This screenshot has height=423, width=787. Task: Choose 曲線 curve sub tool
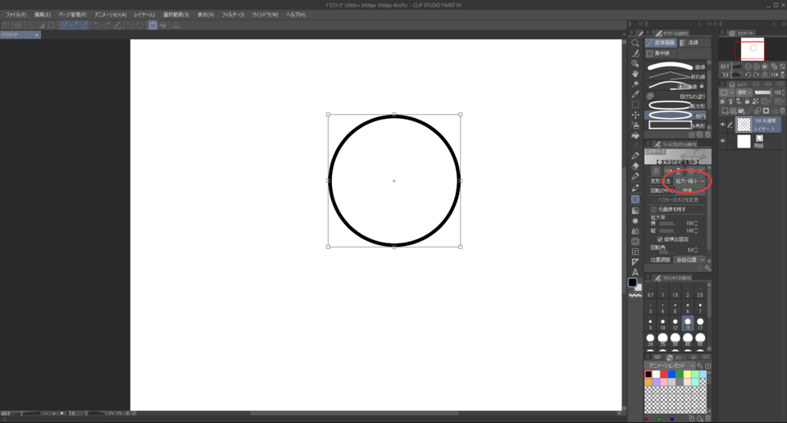click(676, 66)
